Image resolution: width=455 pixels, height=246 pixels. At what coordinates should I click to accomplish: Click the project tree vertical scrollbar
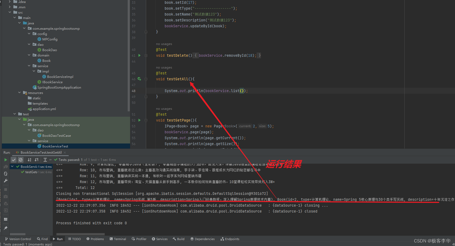coord(129,56)
